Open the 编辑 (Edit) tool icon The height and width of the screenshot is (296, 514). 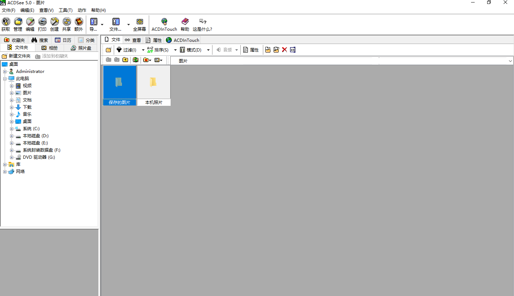coord(30,22)
